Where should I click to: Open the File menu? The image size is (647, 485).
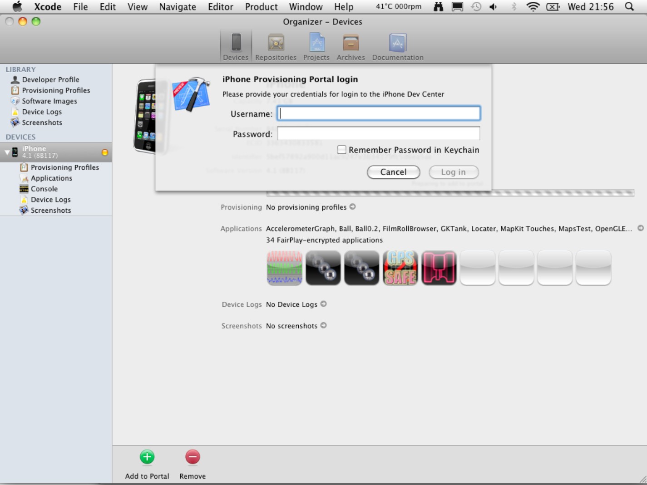[80, 7]
